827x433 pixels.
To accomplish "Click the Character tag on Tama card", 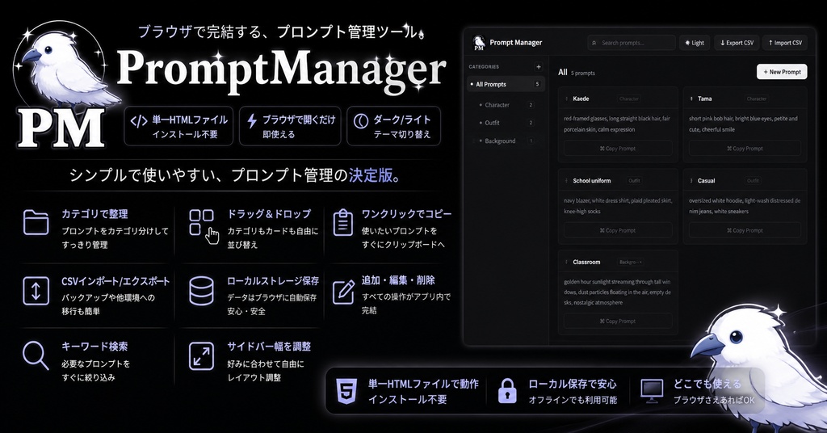I will (x=756, y=99).
